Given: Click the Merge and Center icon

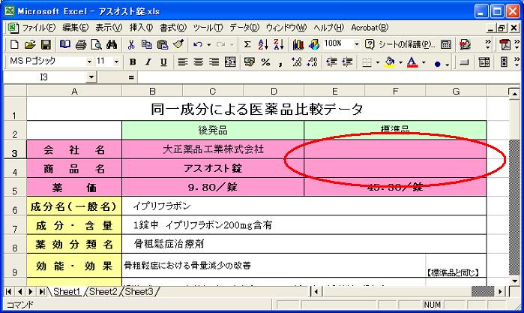Looking at the screenshot, I should 230,62.
